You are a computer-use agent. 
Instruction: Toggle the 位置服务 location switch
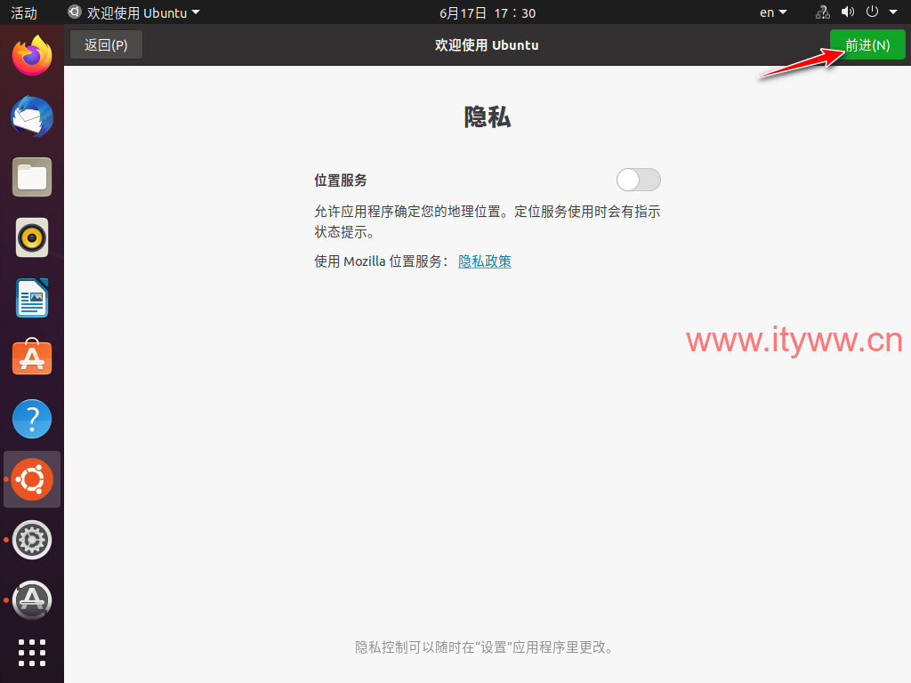click(639, 180)
